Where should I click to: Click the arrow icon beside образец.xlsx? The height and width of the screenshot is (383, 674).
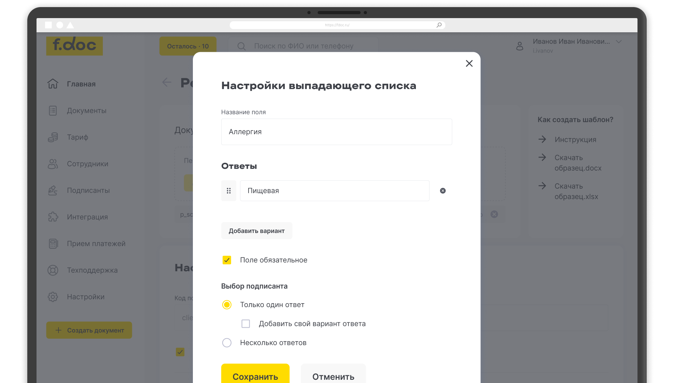[542, 185]
